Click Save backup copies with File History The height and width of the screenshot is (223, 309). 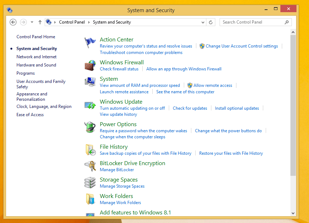click(x=146, y=153)
